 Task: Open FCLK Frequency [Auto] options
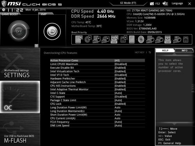[x=97, y=122]
